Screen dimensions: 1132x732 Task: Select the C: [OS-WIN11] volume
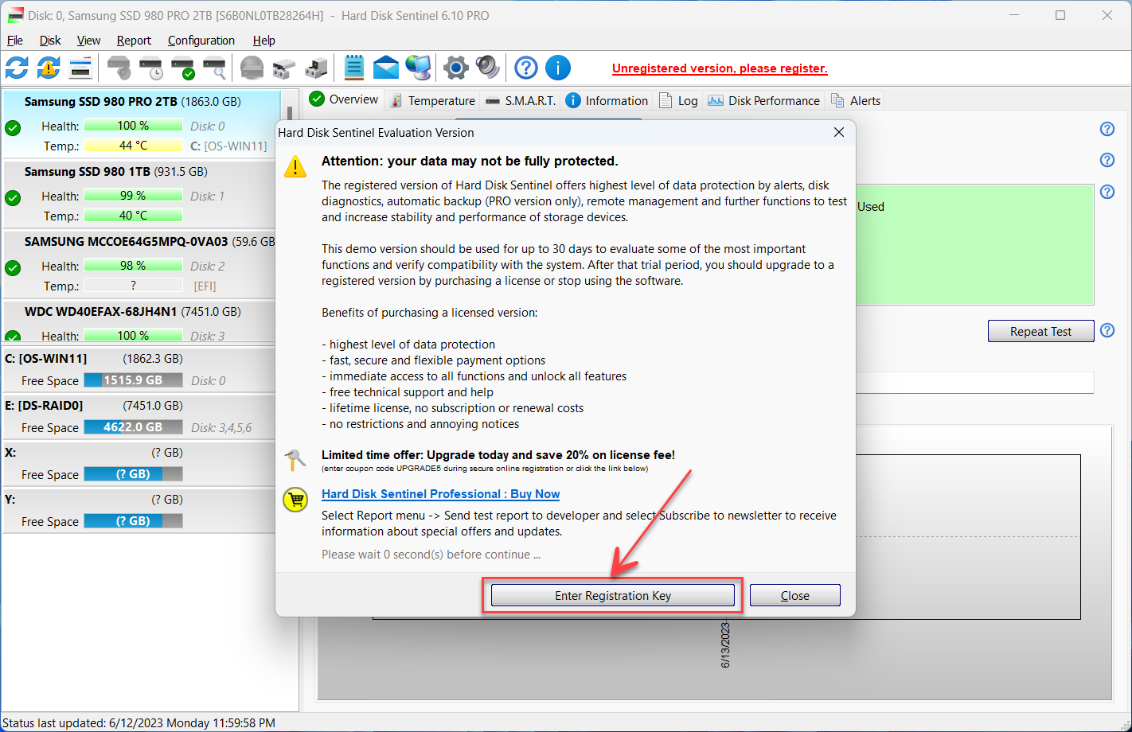139,370
